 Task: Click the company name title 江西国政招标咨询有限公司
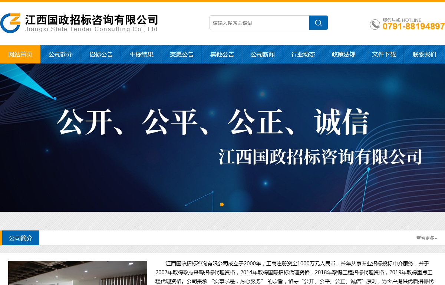click(92, 20)
